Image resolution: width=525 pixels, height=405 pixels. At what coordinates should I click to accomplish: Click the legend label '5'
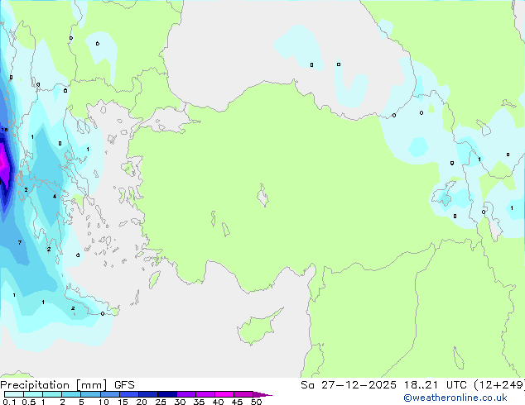point(81,402)
